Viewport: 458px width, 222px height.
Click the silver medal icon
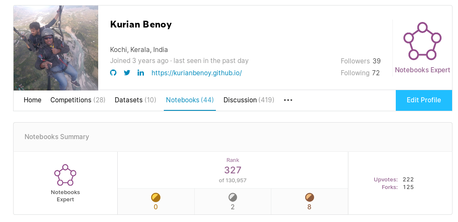[x=233, y=197]
